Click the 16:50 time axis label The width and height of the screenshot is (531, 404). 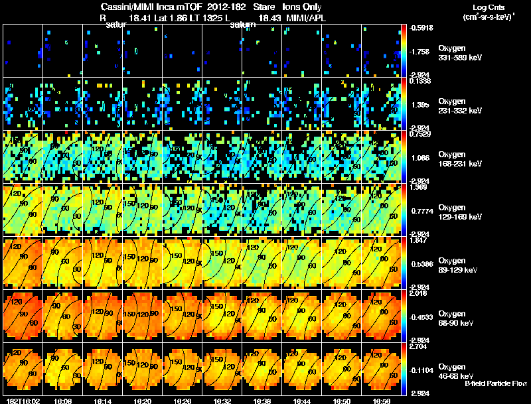tap(342, 401)
